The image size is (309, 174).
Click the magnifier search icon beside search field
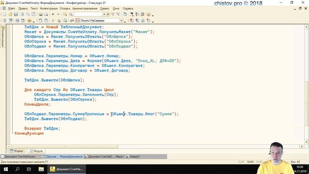71,14
